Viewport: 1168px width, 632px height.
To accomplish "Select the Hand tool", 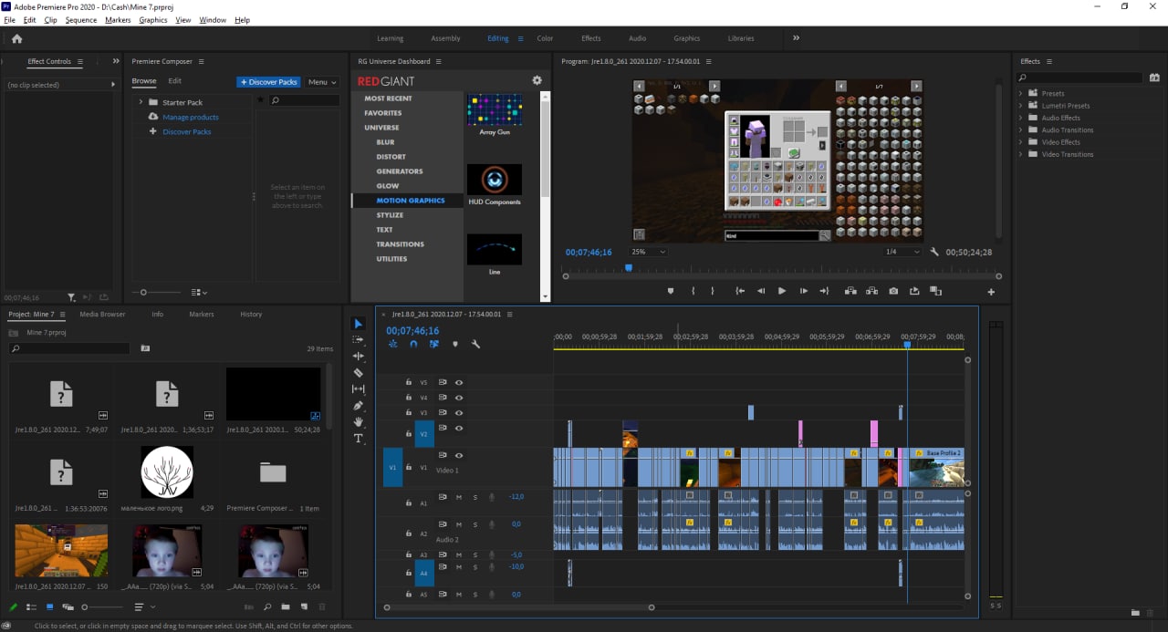I will point(359,422).
